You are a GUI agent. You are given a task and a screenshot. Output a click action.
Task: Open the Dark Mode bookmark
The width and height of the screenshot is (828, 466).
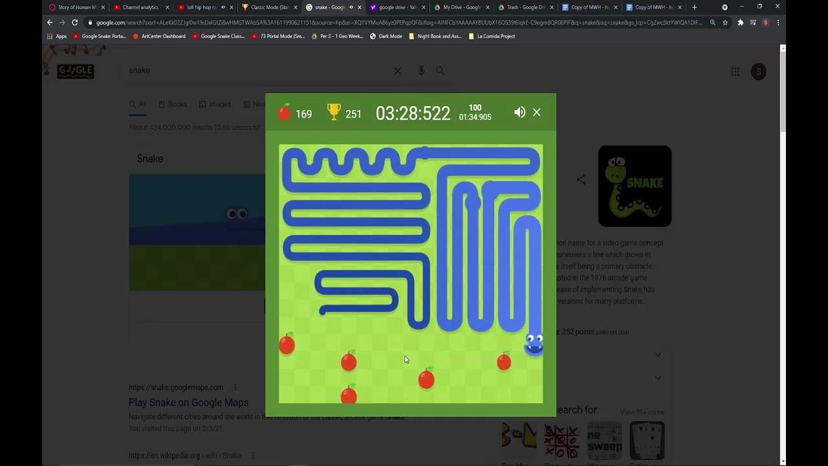[x=386, y=36]
